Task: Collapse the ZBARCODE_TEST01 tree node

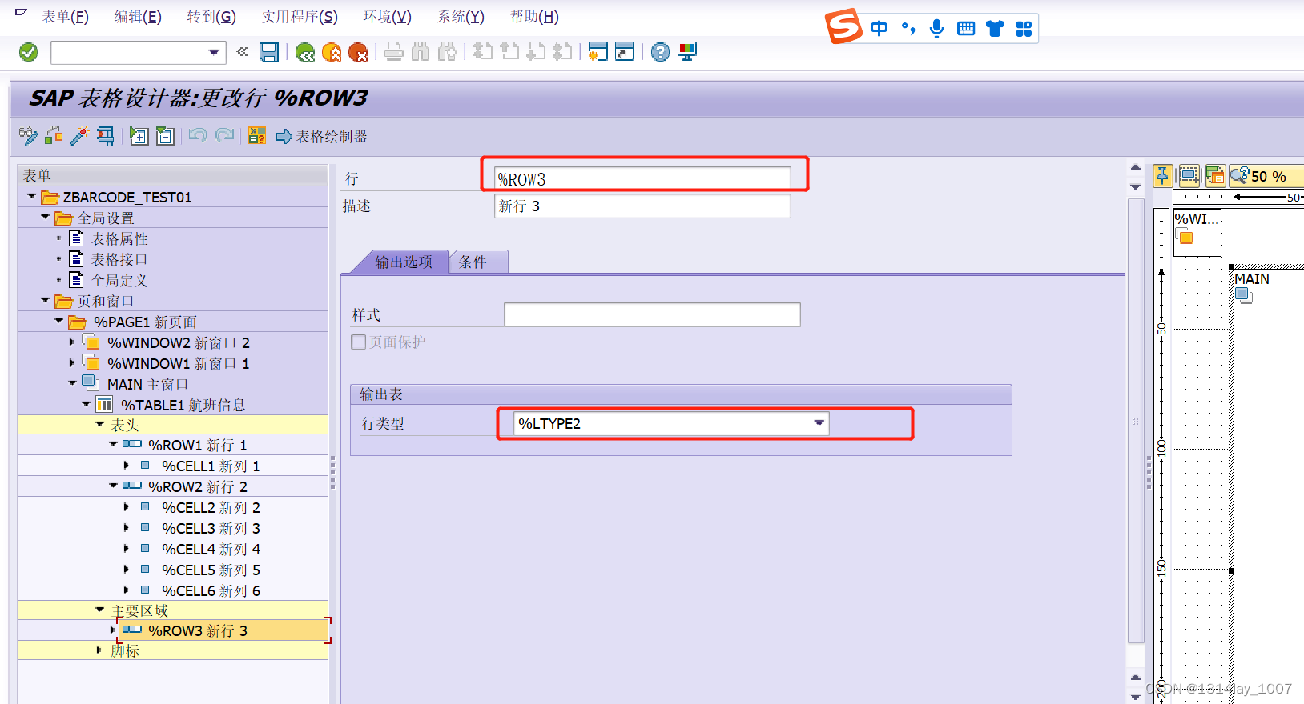Action: (31, 196)
